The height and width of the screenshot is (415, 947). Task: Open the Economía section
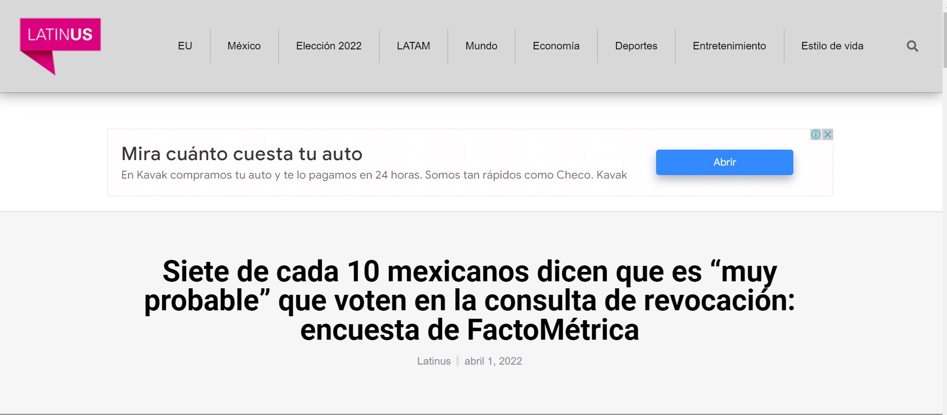coord(556,46)
